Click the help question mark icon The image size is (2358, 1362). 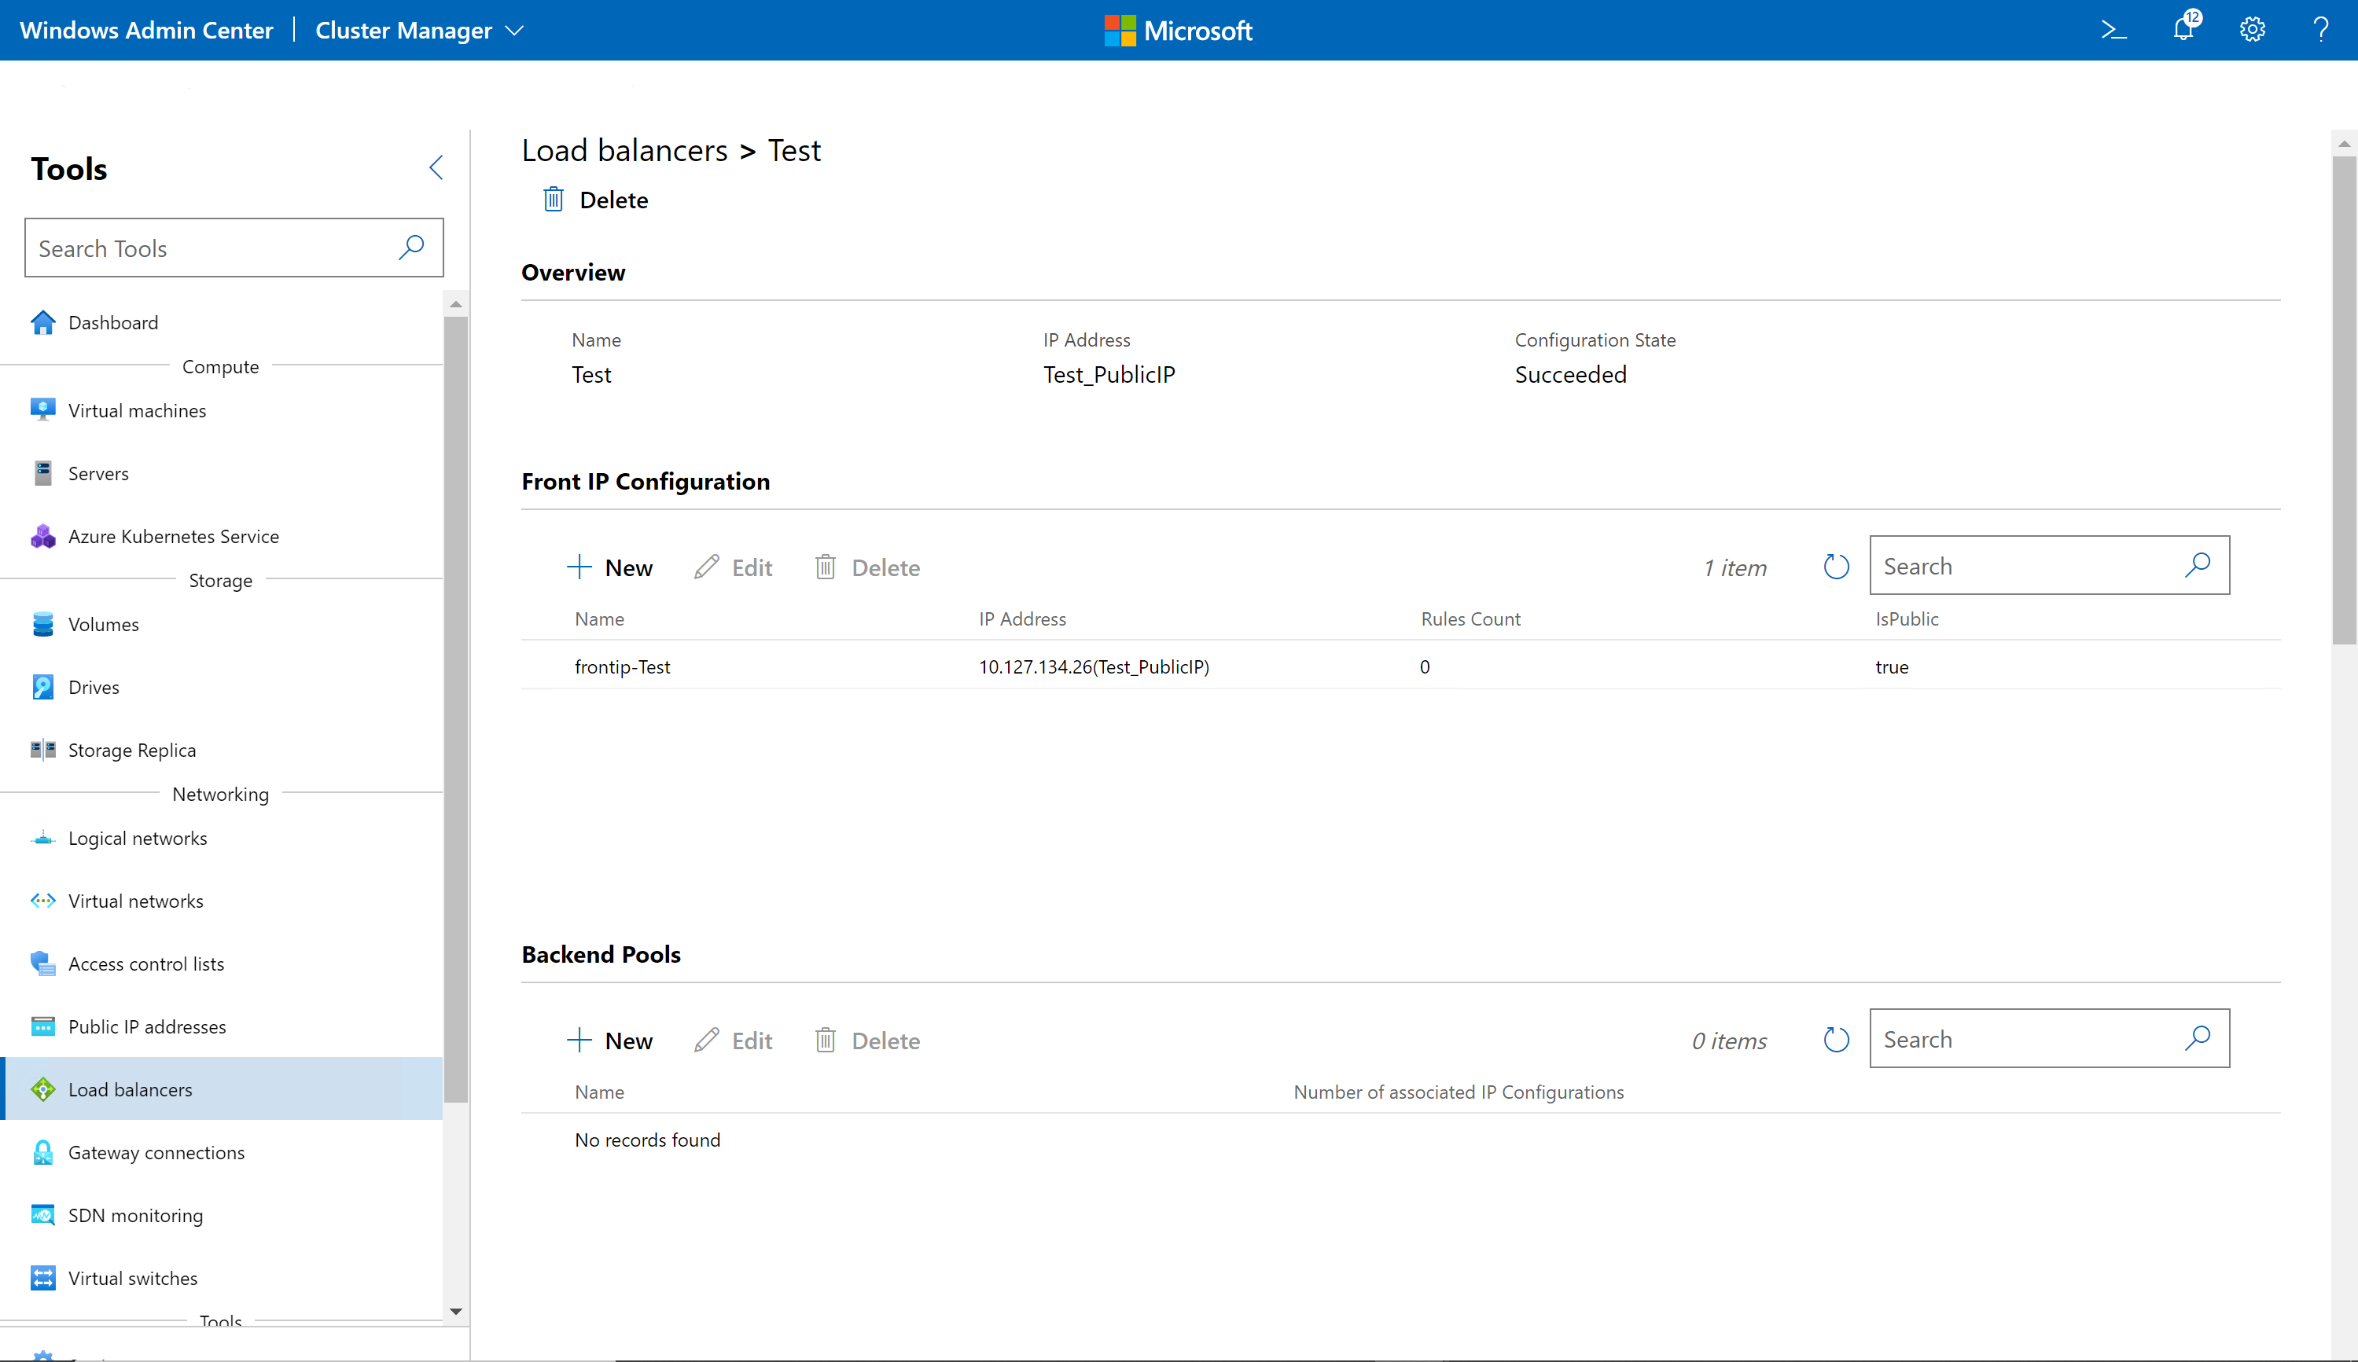(2322, 30)
